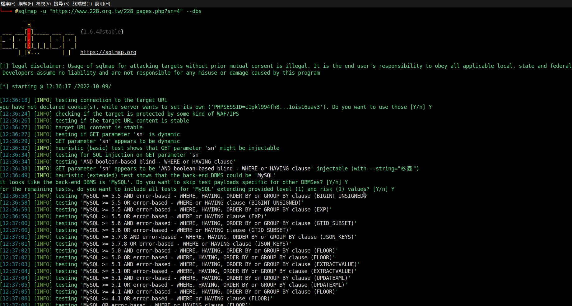This screenshot has height=306, width=572.
Task: Click the PHPSESSID cookie prompt line
Action: coord(216,107)
